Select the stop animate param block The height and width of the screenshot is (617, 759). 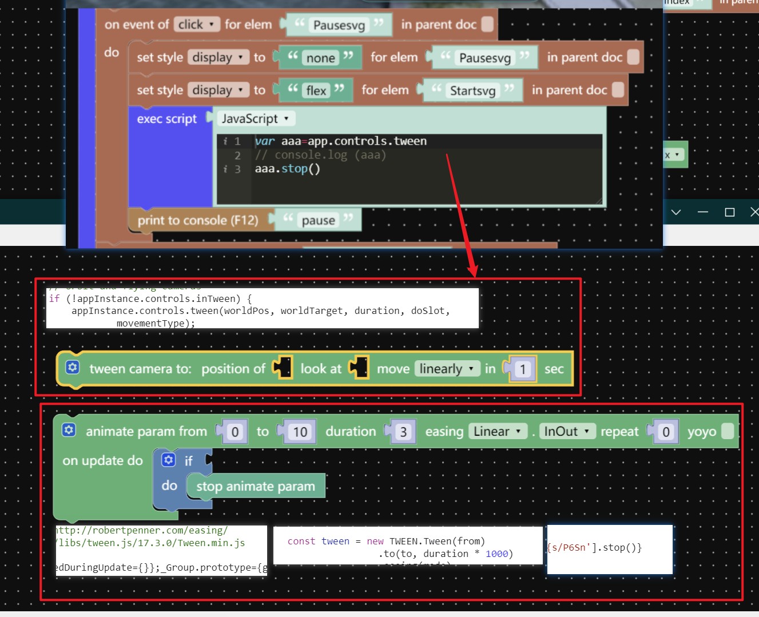256,486
